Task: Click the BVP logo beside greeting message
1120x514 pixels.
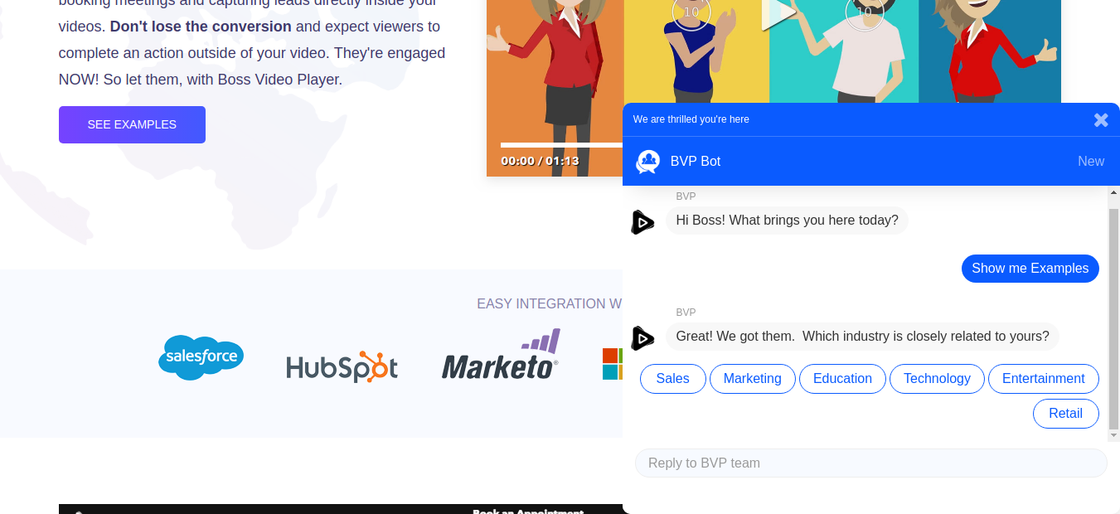Action: (642, 222)
